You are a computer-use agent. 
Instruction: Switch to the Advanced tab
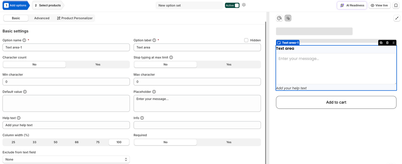coord(42,18)
